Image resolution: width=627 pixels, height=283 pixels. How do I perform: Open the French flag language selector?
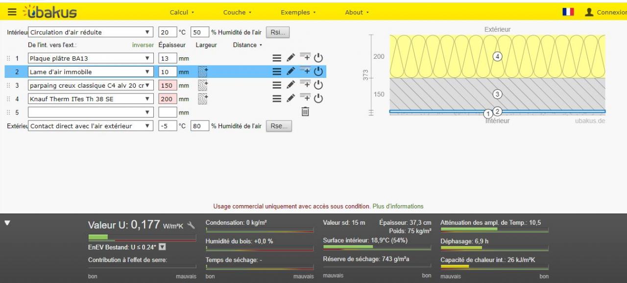(568, 12)
